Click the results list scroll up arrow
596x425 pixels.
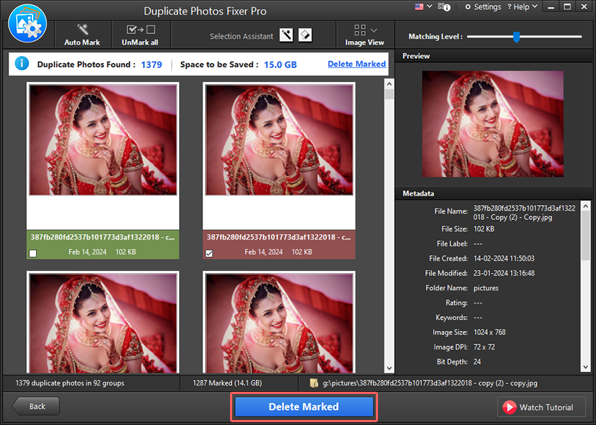389,83
